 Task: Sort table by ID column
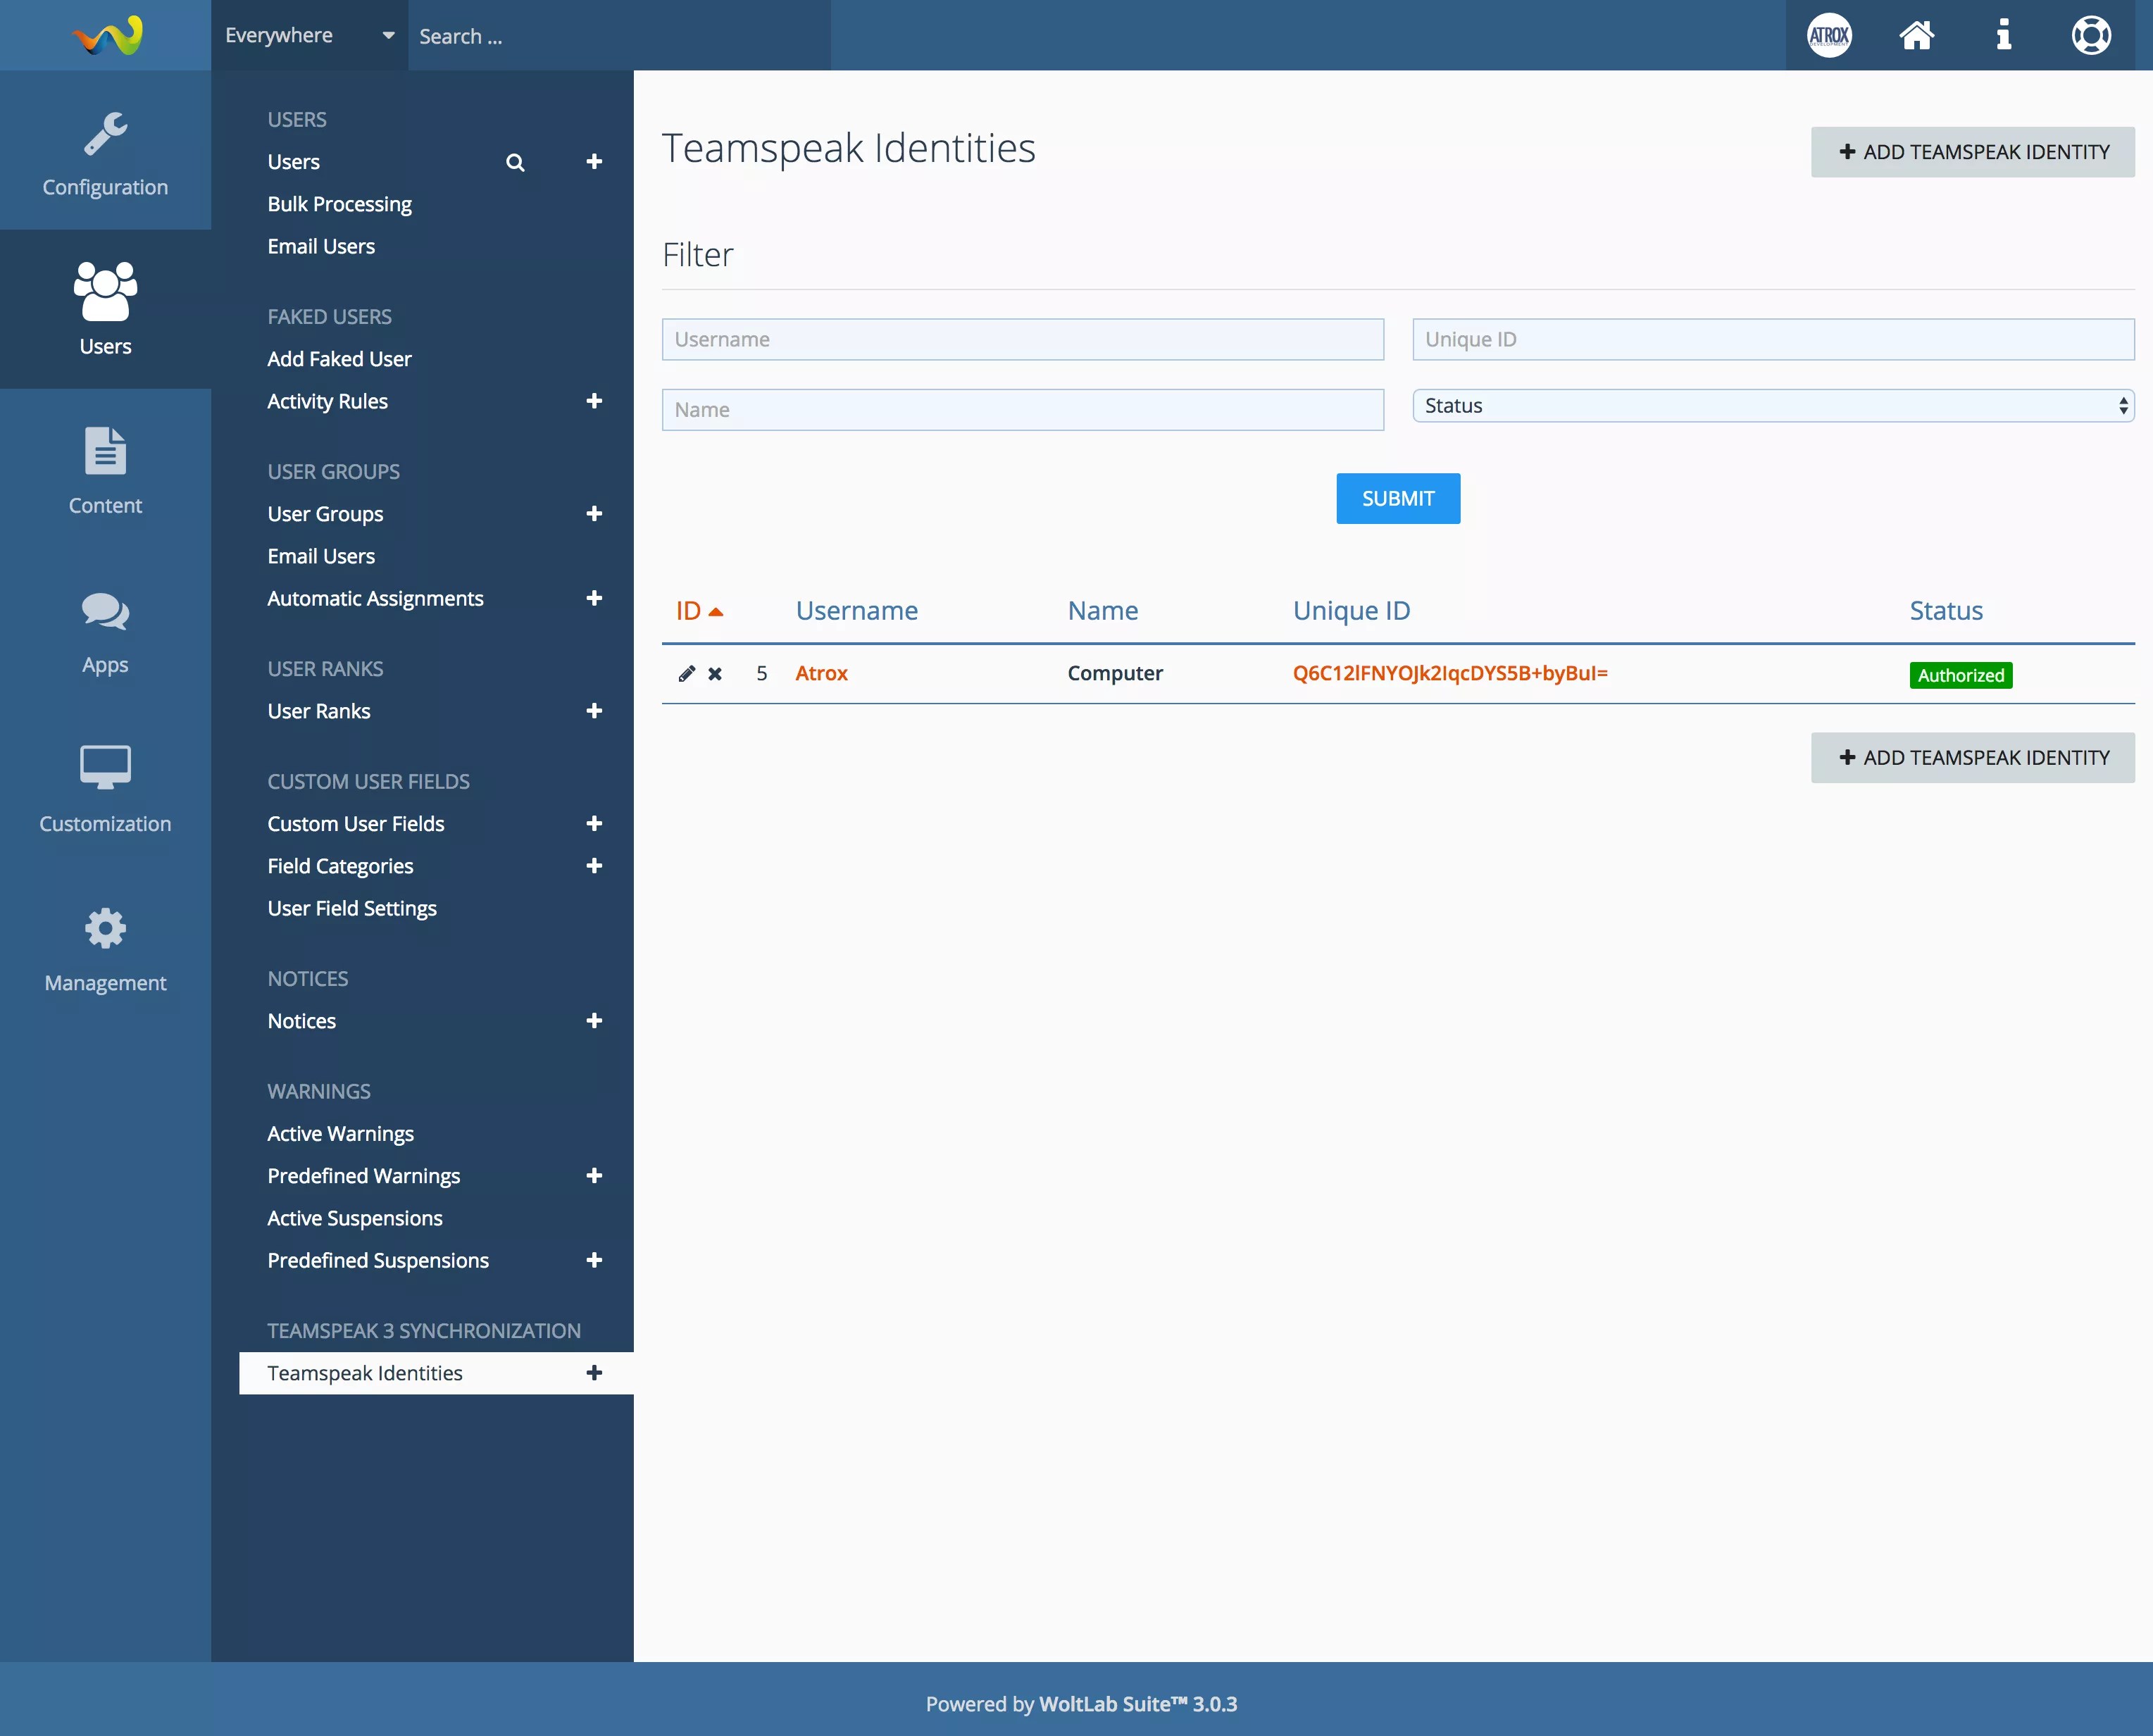699,611
